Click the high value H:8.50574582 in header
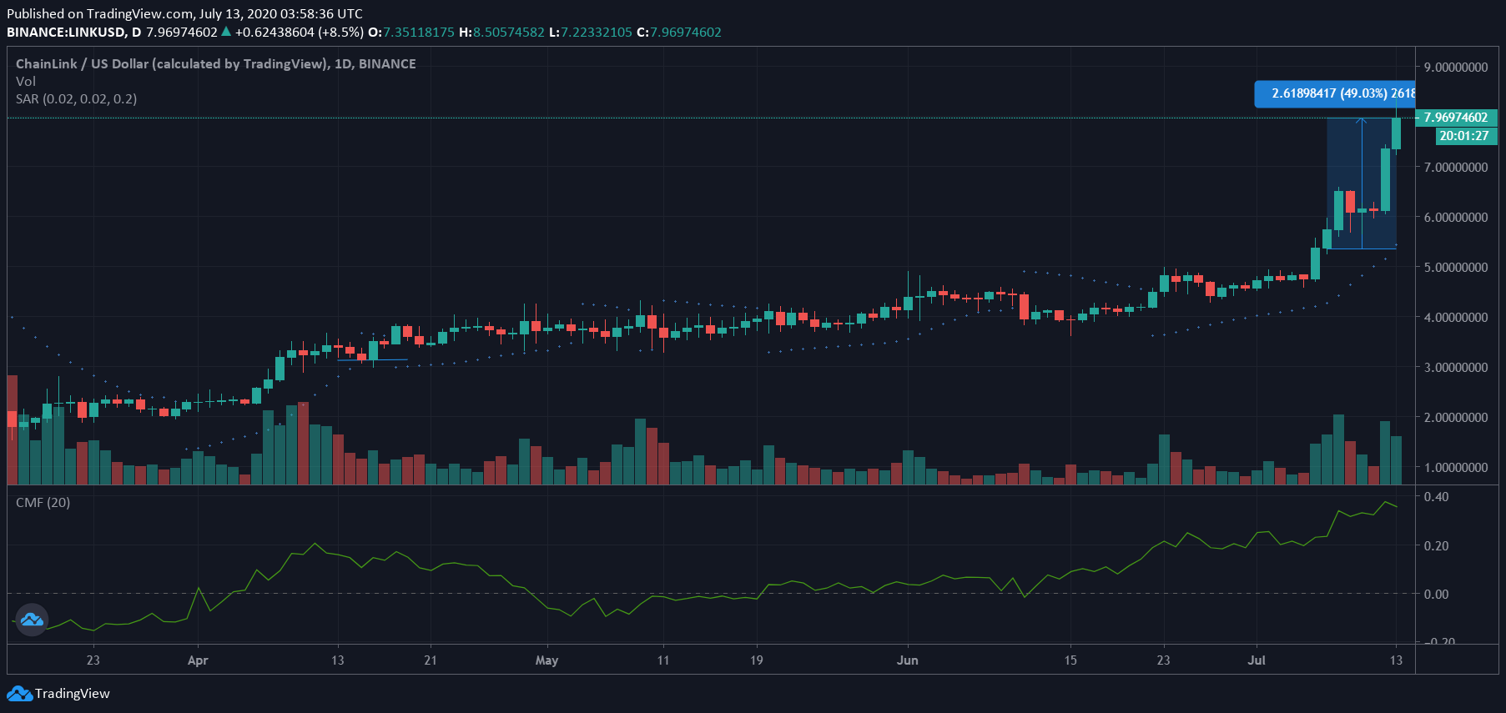This screenshot has height=713, width=1506. 501,33
